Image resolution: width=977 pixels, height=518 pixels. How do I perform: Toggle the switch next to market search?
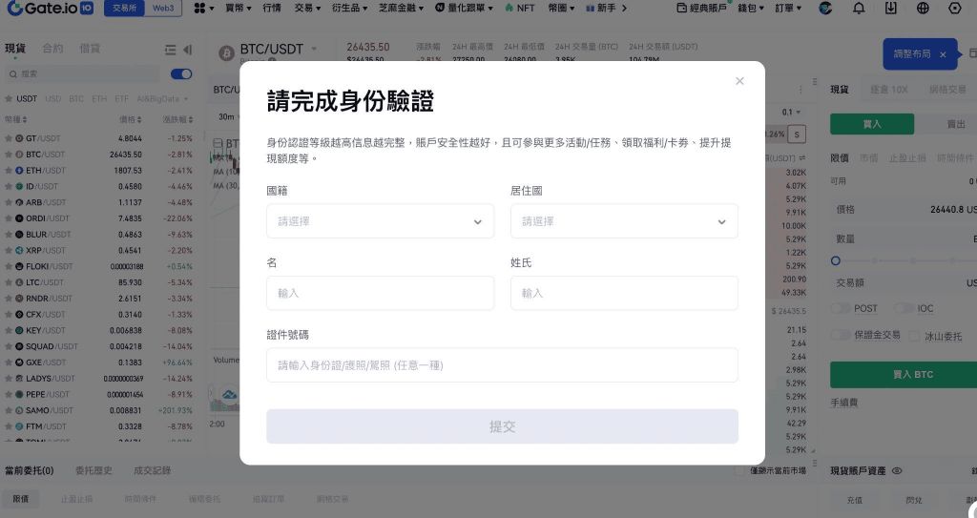click(x=180, y=73)
